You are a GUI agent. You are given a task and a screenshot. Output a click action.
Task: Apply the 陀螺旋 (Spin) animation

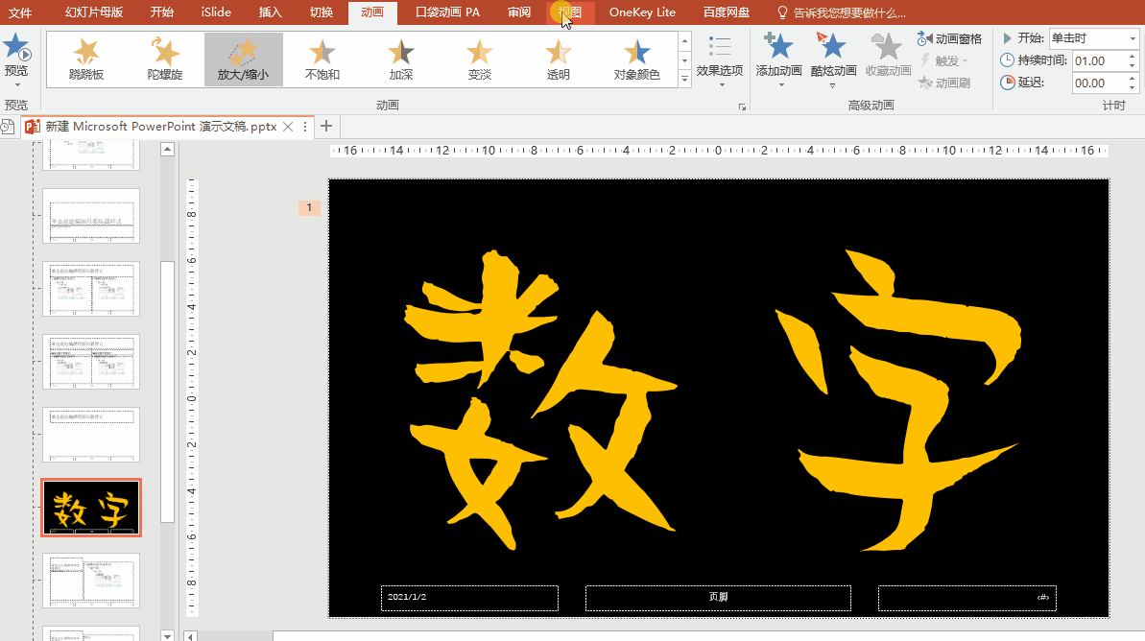(165, 59)
